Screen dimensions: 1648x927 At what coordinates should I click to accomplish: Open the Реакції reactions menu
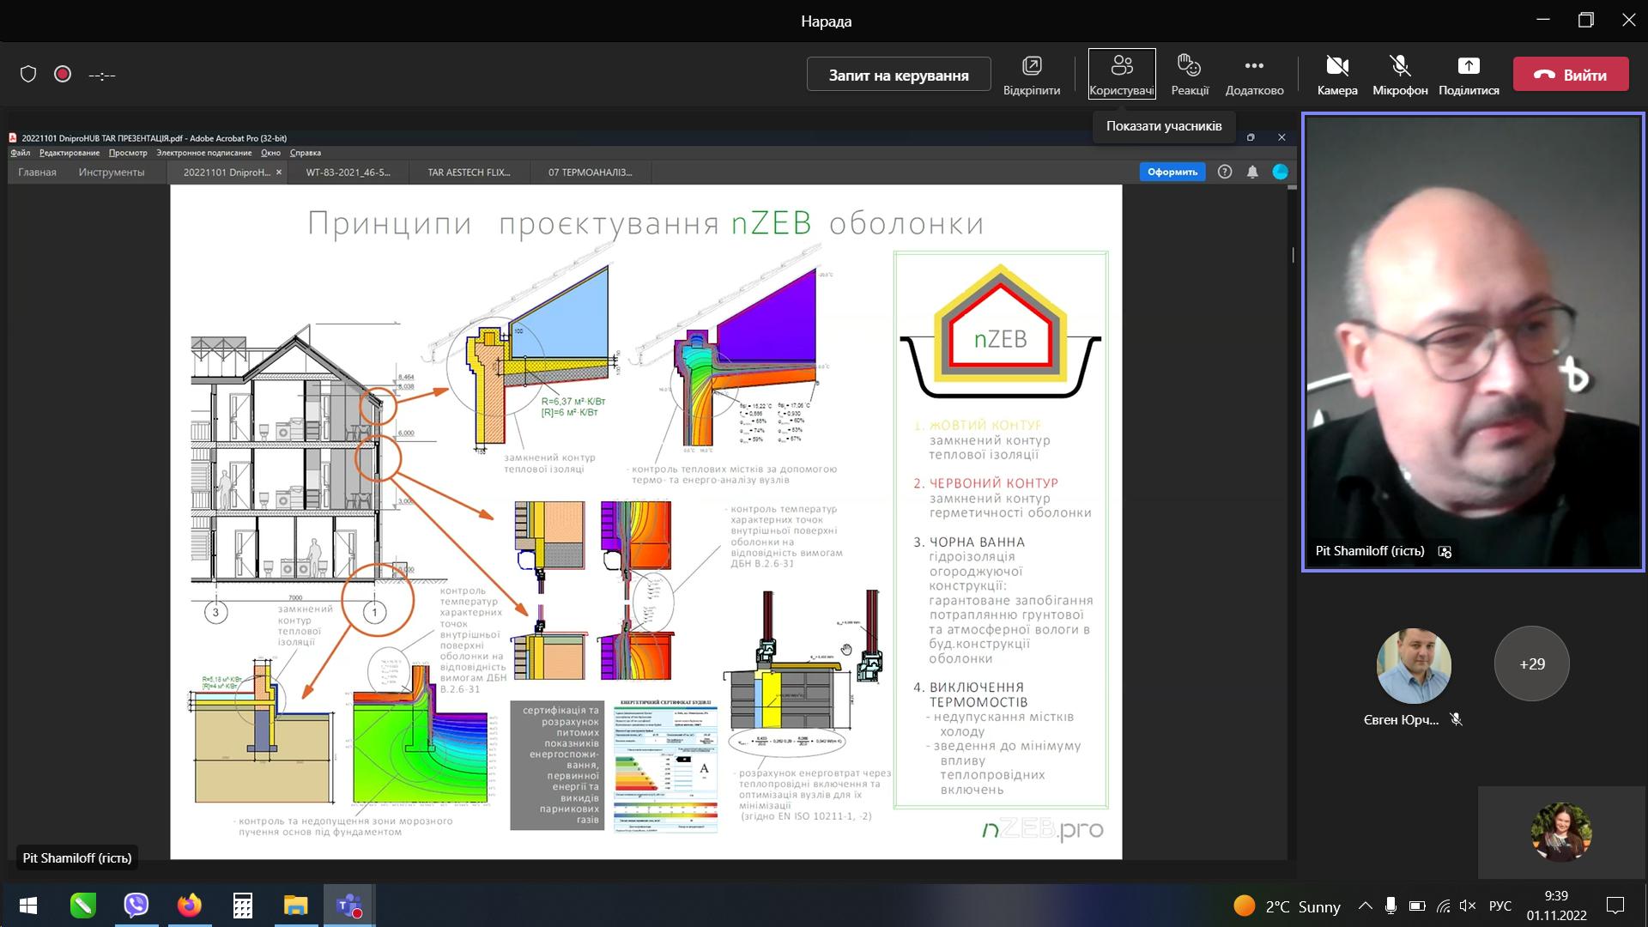point(1190,74)
